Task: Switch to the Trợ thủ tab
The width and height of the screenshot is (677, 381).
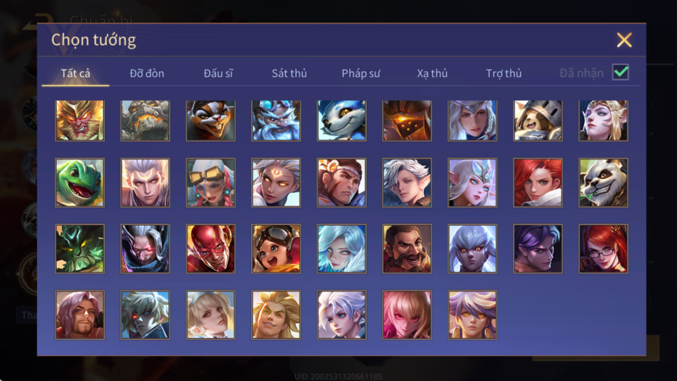Action: (x=504, y=73)
